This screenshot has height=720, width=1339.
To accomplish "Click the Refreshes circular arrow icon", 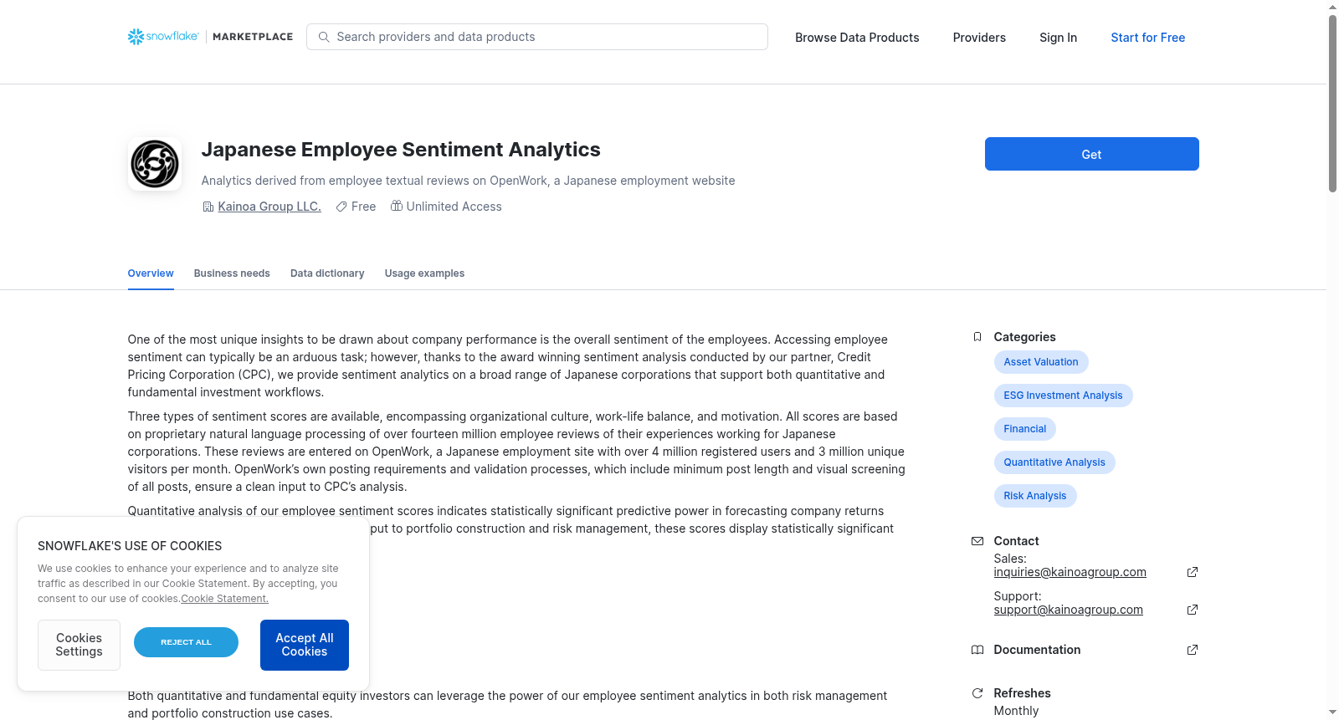I will pyautogui.click(x=977, y=693).
